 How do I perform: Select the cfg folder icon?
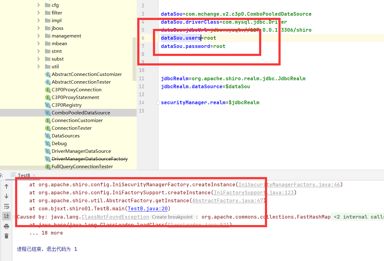[x=47, y=5]
